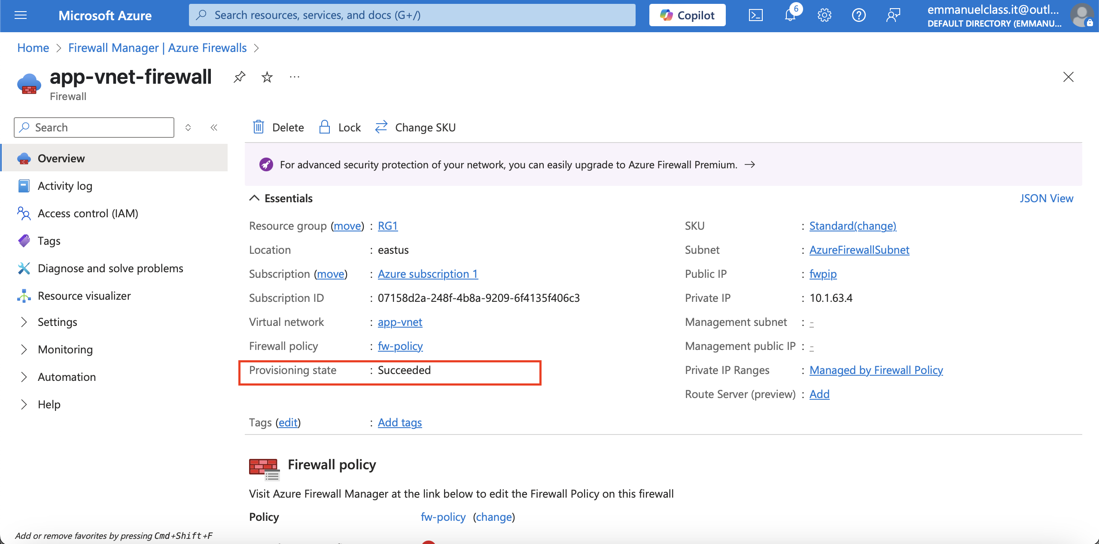Viewport: 1099px width, 544px height.
Task: Open fw-policy in Essentials
Action: tap(400, 346)
